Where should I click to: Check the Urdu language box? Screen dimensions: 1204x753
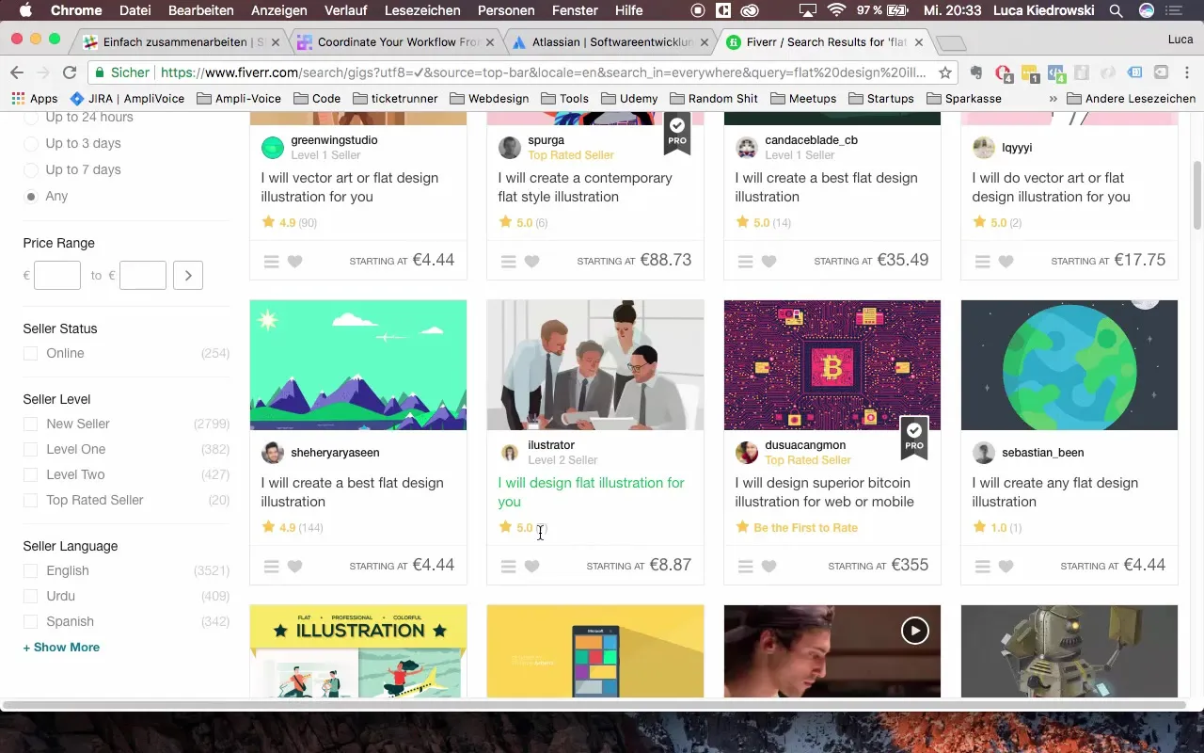[31, 597]
